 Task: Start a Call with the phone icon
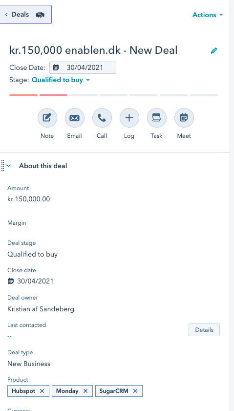point(102,118)
